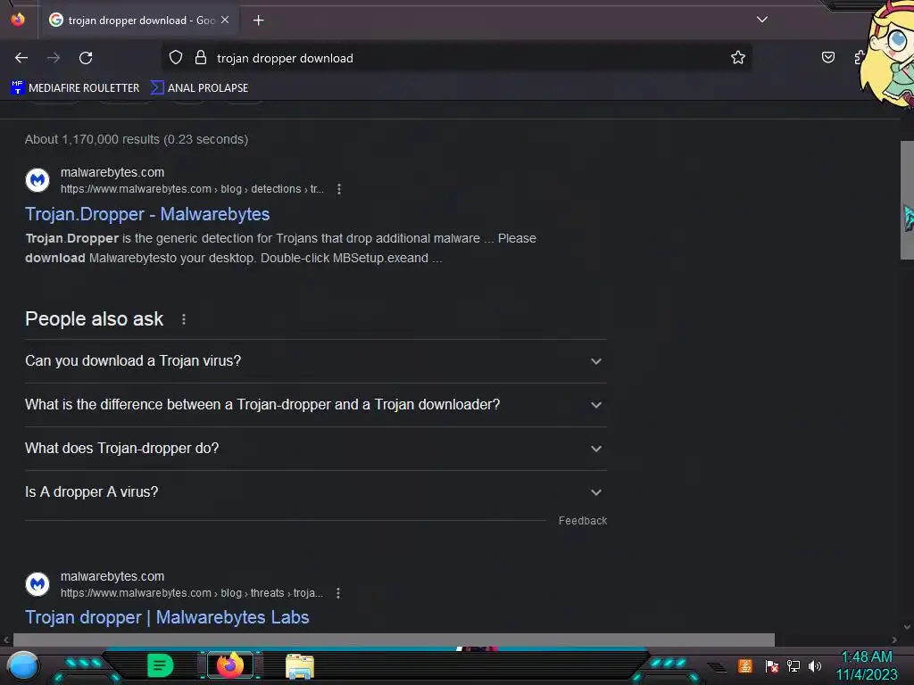Click the scroll right arrow of horizontal scrollbar
914x685 pixels.
(894, 640)
